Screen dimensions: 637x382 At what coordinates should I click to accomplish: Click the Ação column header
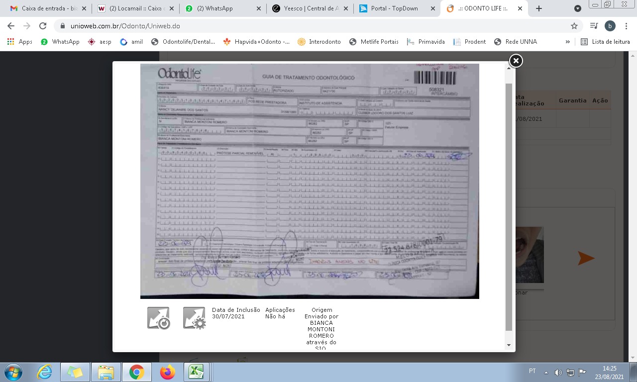600,100
